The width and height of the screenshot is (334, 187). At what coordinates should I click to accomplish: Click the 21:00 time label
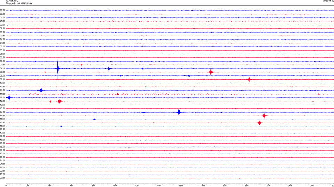[2, 161]
